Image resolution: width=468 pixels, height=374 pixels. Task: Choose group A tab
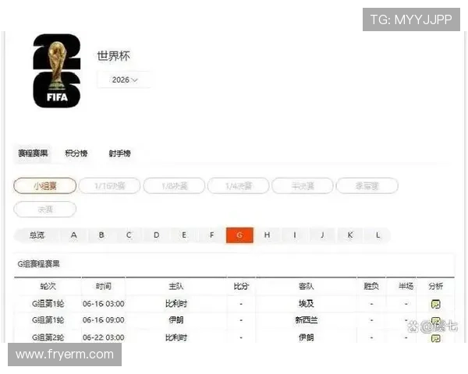tap(74, 235)
